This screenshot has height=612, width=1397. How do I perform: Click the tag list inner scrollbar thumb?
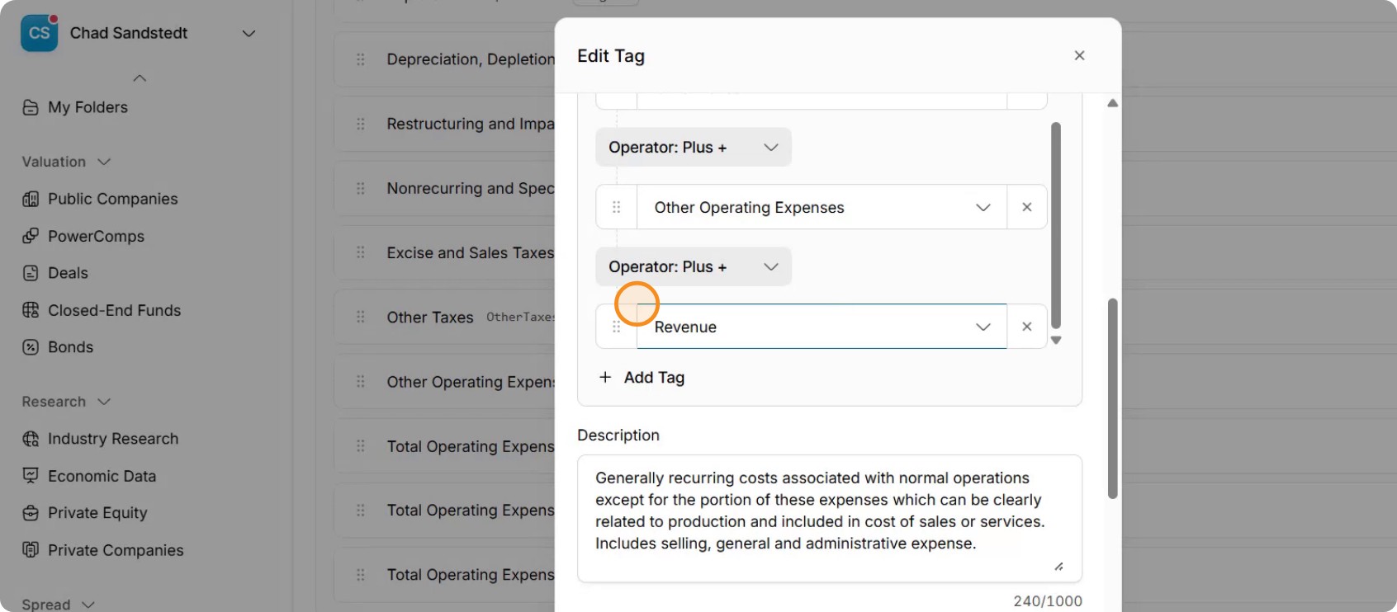1056,226
